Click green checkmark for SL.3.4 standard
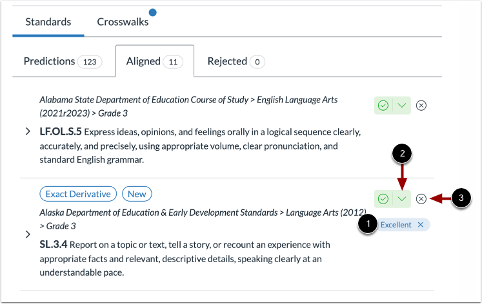 pos(383,199)
